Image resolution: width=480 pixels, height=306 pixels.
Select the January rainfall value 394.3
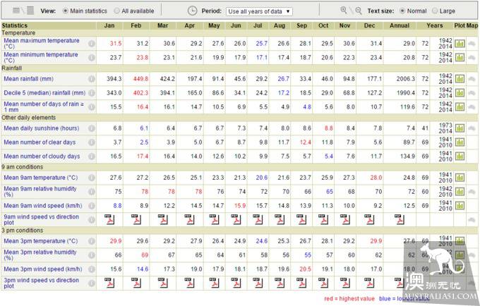[114, 79]
